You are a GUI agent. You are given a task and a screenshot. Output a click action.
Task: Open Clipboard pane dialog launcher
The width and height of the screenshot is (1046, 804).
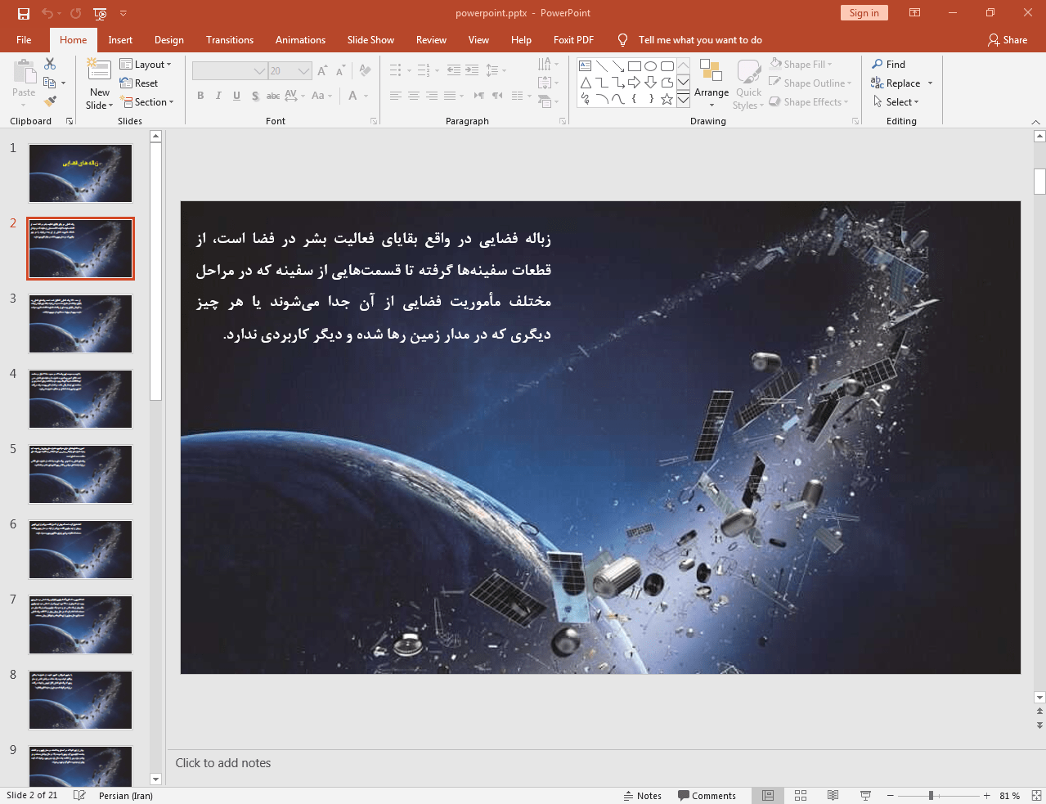pos(70,121)
